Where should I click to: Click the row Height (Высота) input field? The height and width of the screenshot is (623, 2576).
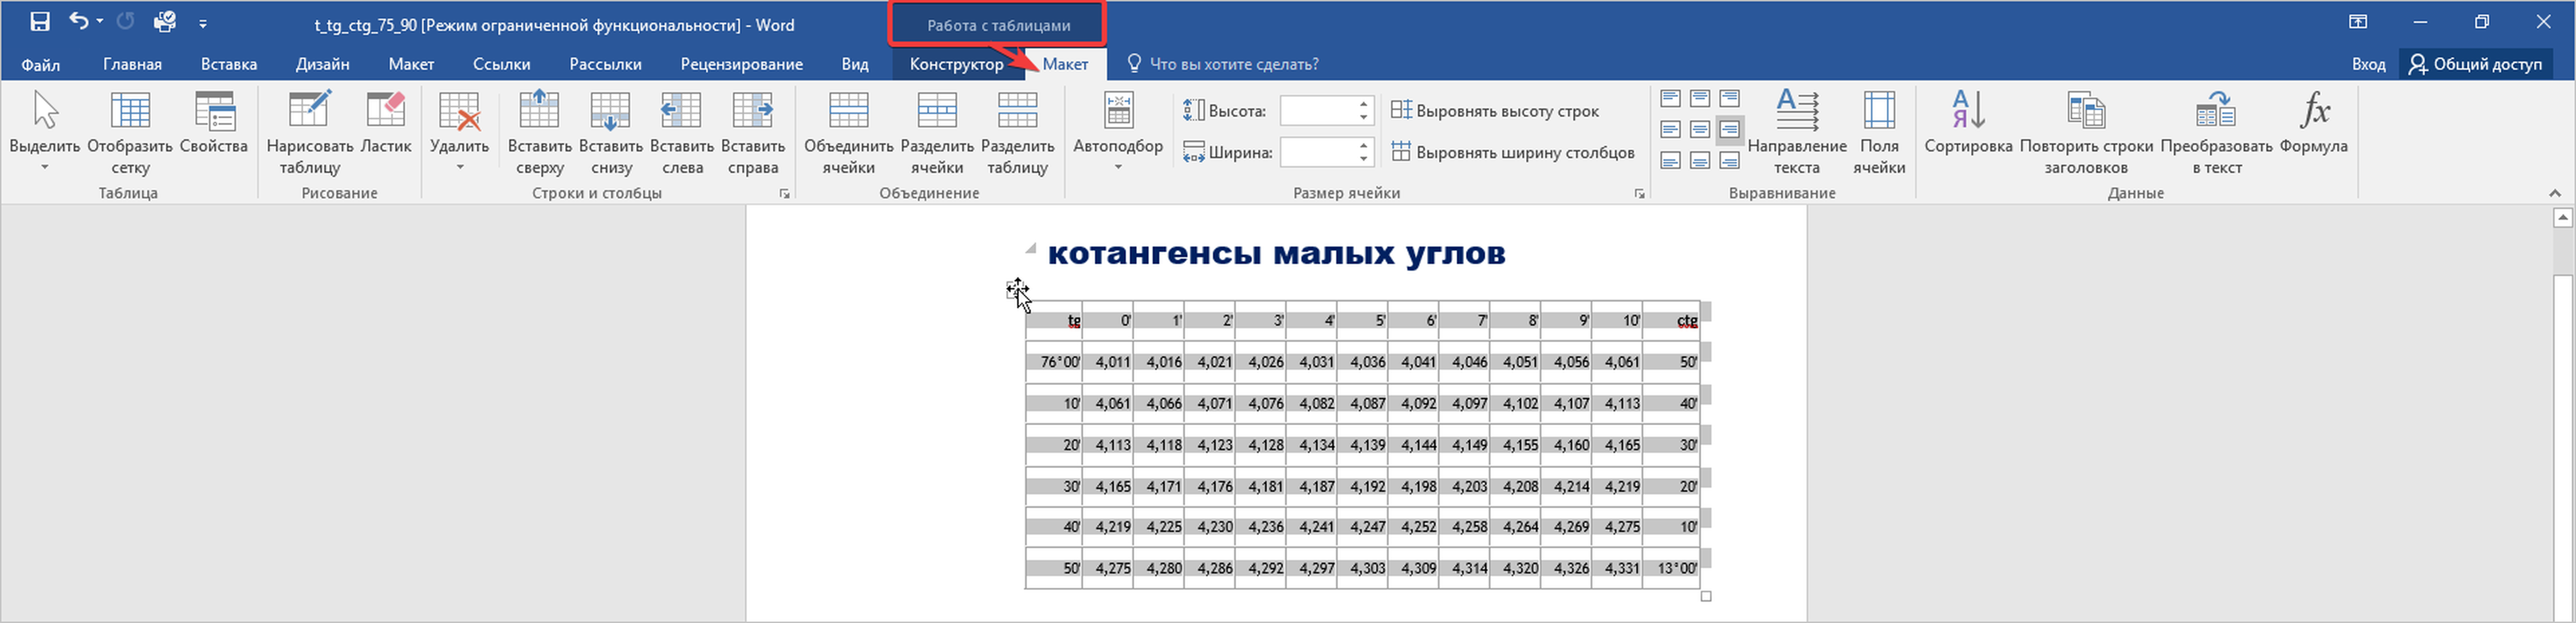tap(1317, 111)
